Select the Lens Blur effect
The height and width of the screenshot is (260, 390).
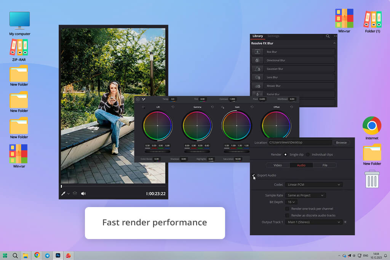click(x=293, y=77)
